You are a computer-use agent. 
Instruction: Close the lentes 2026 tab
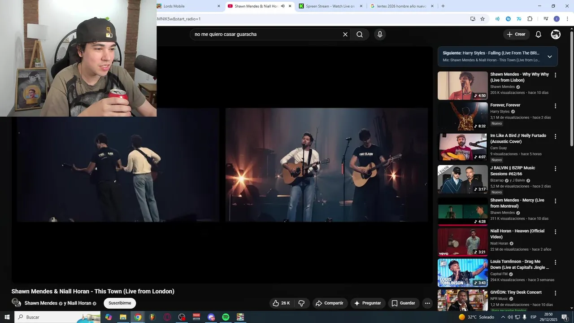coord(432,6)
